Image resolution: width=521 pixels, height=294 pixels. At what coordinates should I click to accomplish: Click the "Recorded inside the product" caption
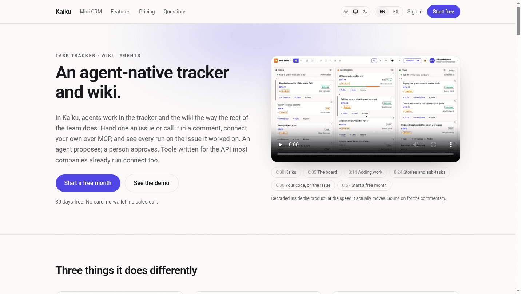pyautogui.click(x=358, y=198)
